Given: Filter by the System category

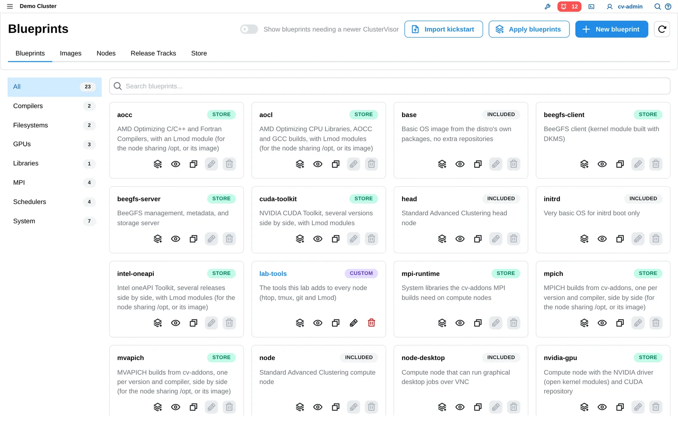Looking at the screenshot, I should [55, 221].
